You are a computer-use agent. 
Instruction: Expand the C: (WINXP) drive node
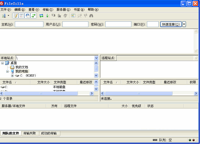(x=12, y=76)
